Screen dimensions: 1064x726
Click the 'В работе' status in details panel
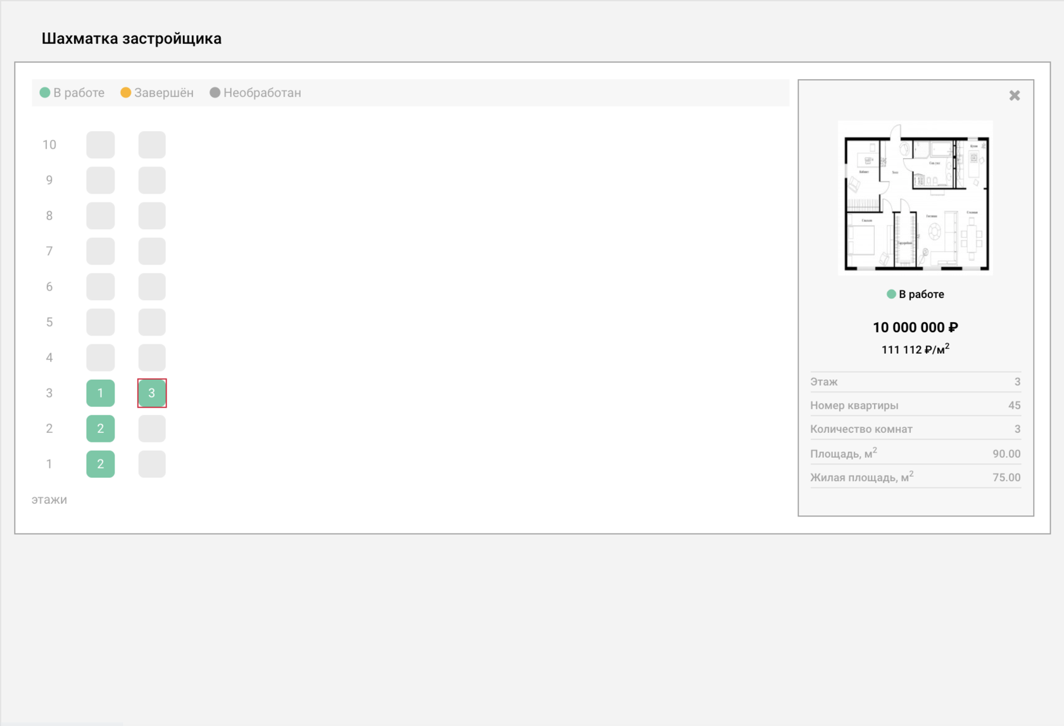tap(915, 294)
